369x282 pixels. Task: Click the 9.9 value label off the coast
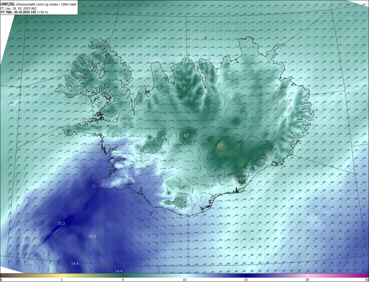[x=260, y=187]
